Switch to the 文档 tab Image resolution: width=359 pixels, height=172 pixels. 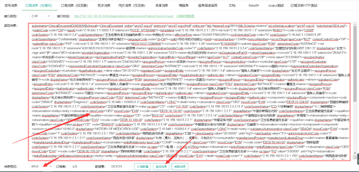coord(232,5)
